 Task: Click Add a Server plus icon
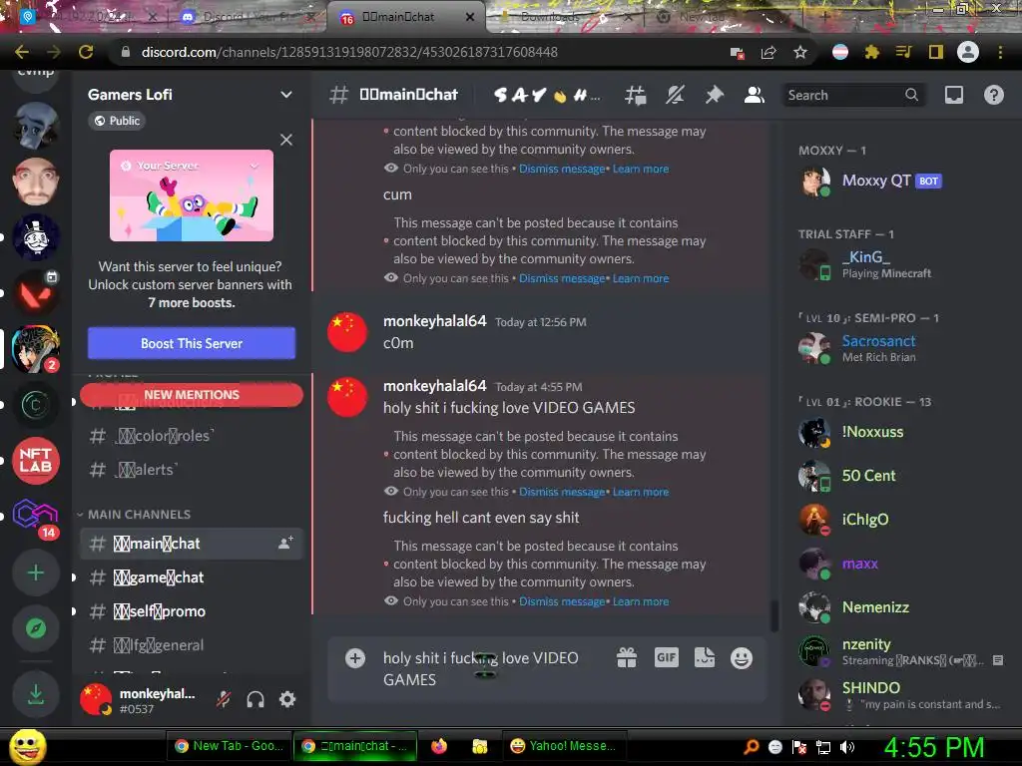coord(36,573)
